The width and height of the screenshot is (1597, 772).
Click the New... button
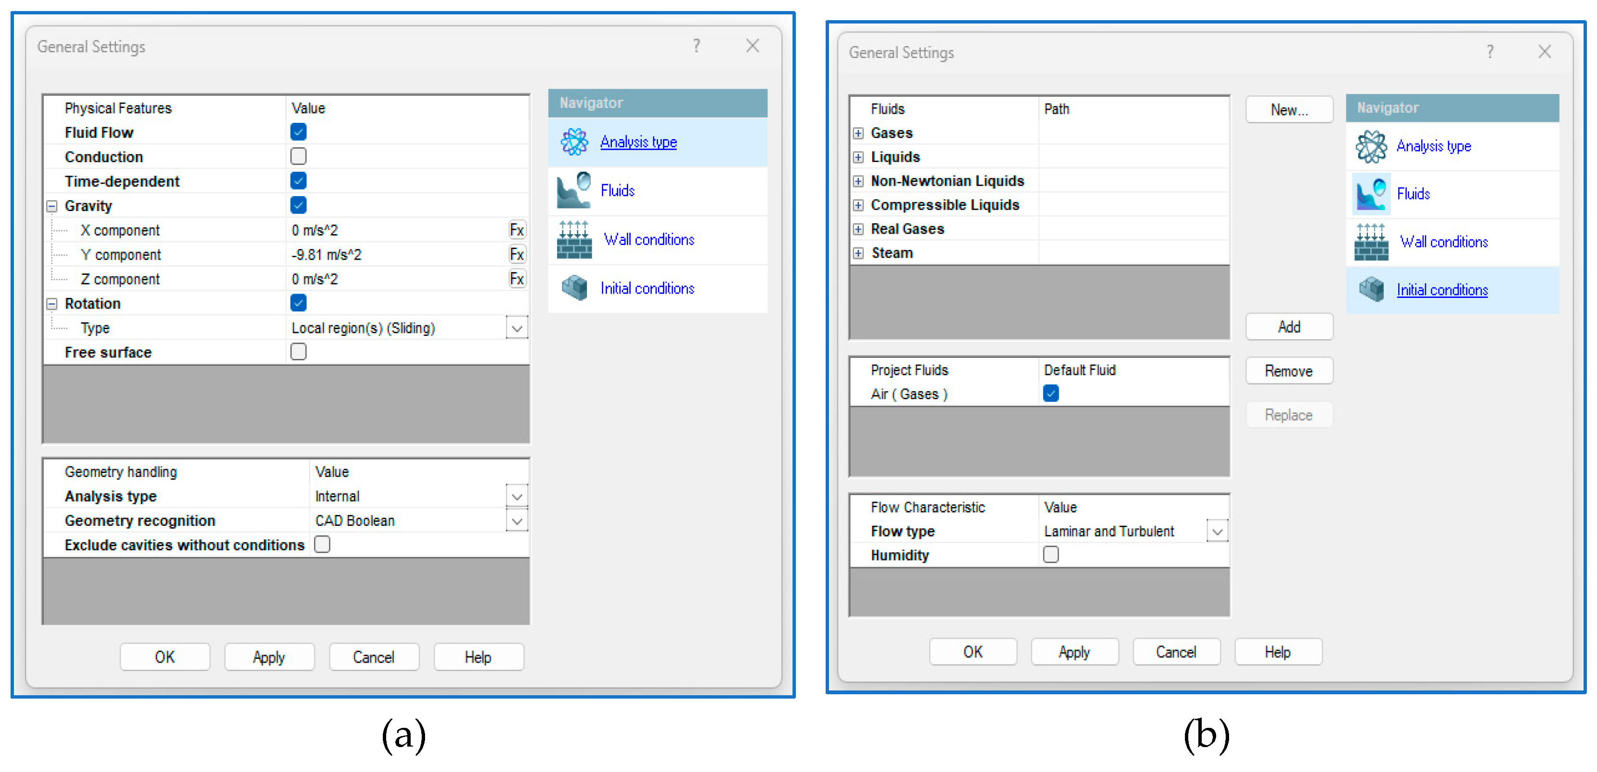pyautogui.click(x=1289, y=109)
